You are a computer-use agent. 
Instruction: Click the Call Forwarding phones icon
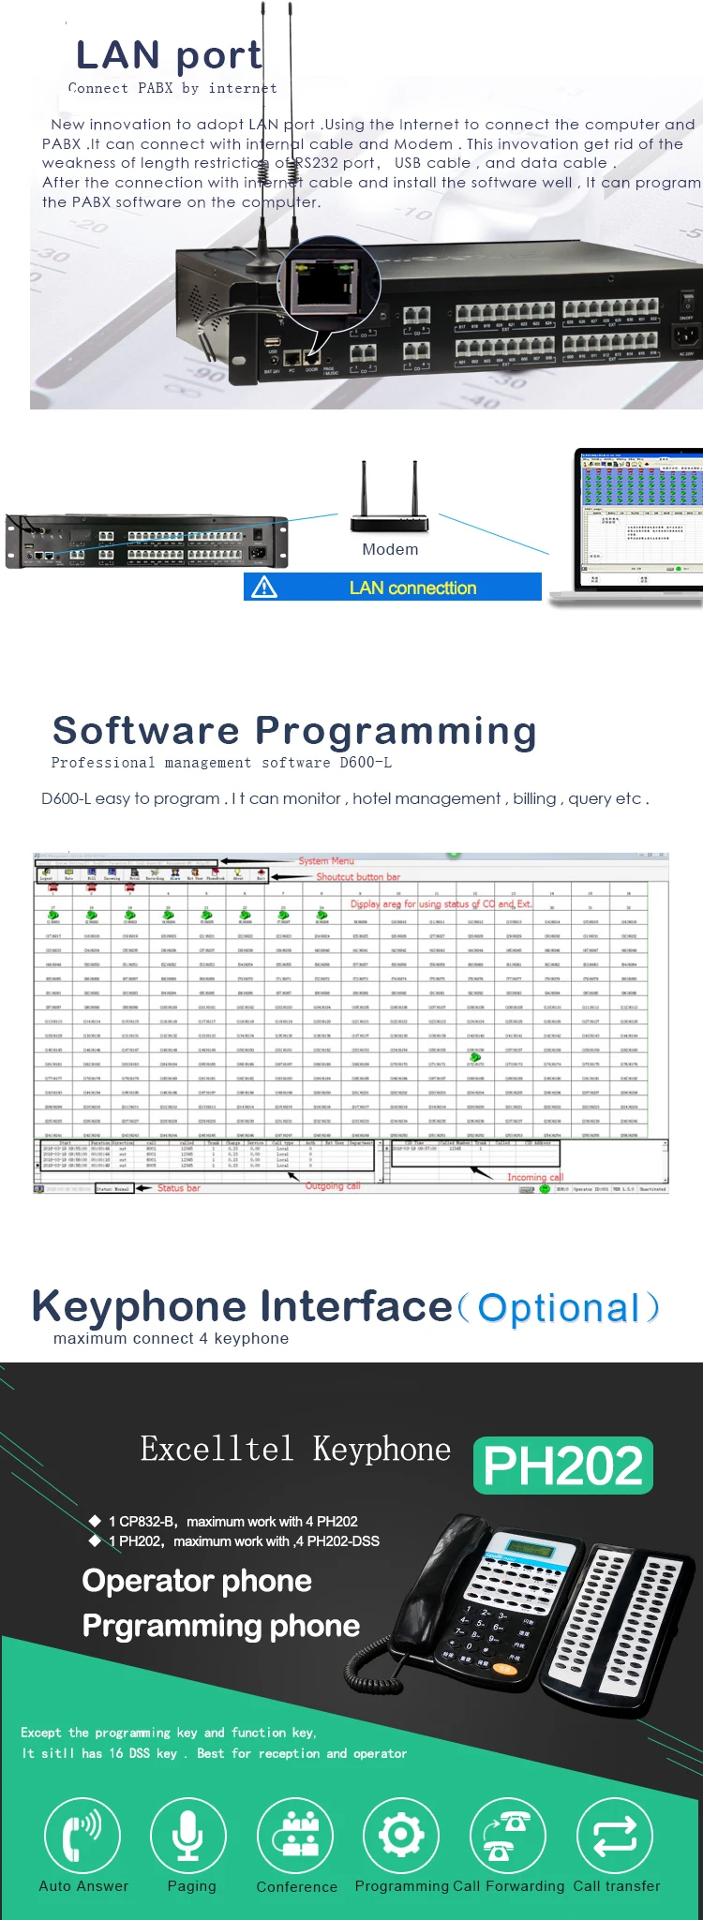(x=507, y=1836)
